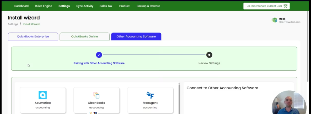Open the Product menu item
The image size is (311, 114).
point(124,6)
